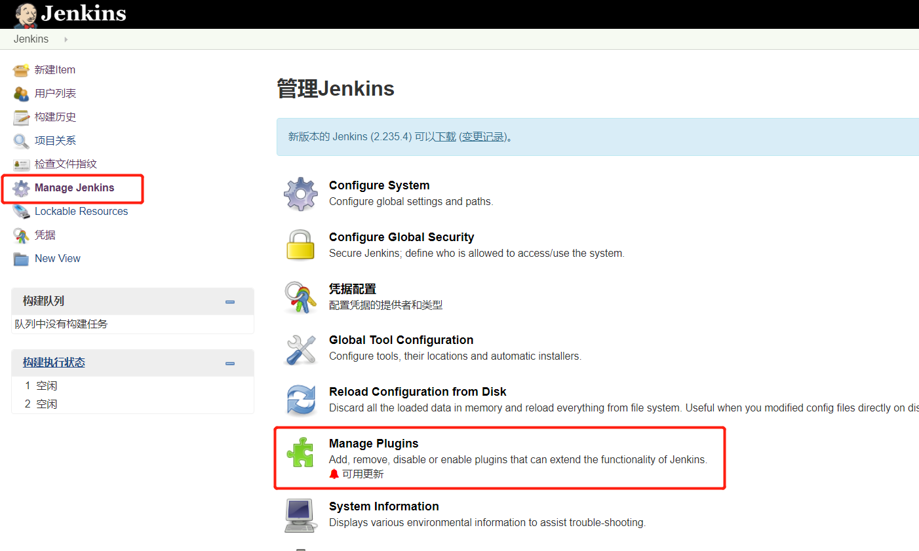
Task: Click the System Information monitor icon
Action: (300, 515)
